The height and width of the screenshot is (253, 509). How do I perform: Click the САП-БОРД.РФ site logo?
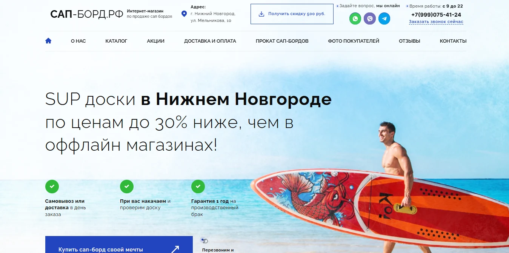(87, 14)
